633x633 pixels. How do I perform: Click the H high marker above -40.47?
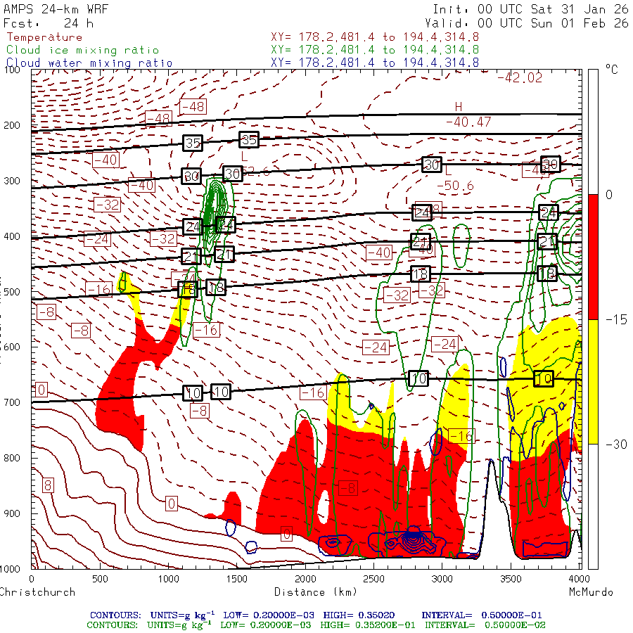pyautogui.click(x=459, y=107)
